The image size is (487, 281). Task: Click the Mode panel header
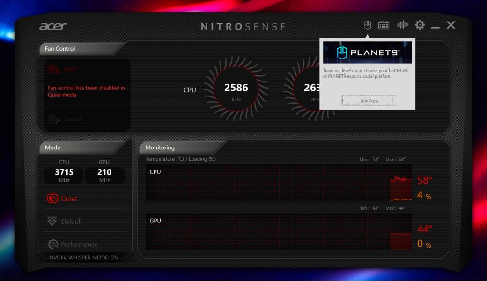click(x=81, y=148)
